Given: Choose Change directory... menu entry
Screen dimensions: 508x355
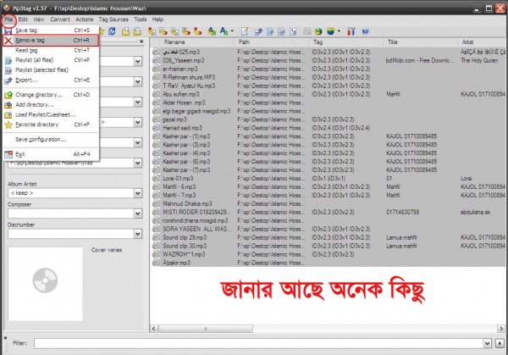Looking at the screenshot, I should click(x=51, y=95).
